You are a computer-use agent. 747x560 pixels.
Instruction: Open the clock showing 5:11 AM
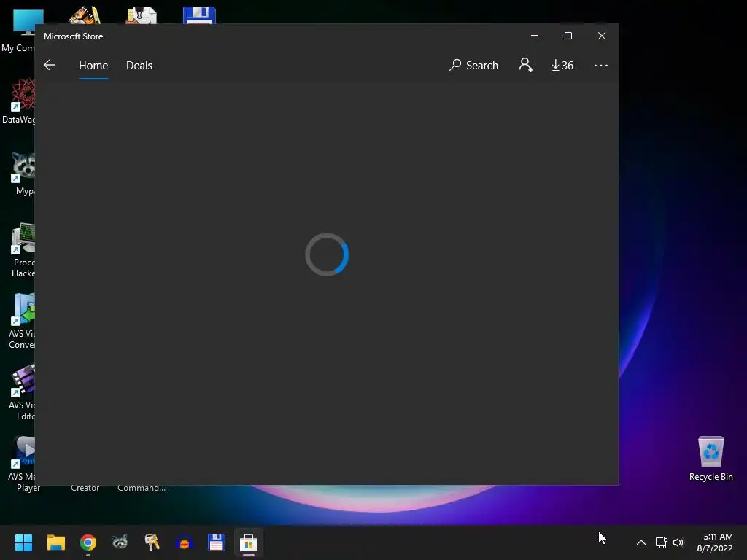pyautogui.click(x=715, y=542)
